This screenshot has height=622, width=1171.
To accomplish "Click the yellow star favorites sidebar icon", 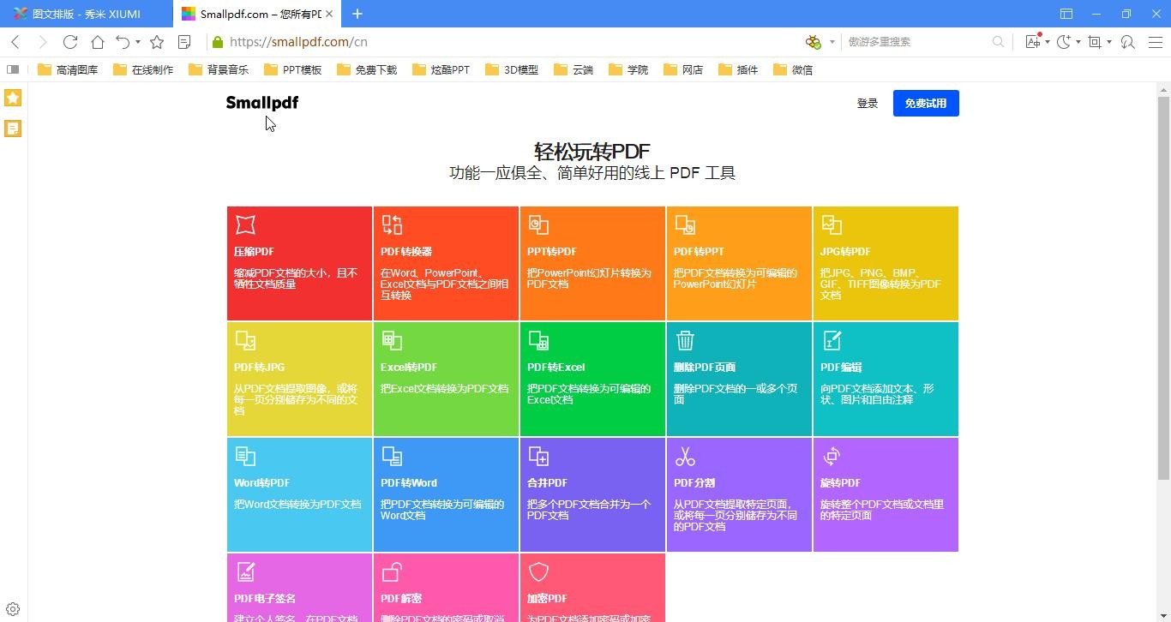I will 13,98.
